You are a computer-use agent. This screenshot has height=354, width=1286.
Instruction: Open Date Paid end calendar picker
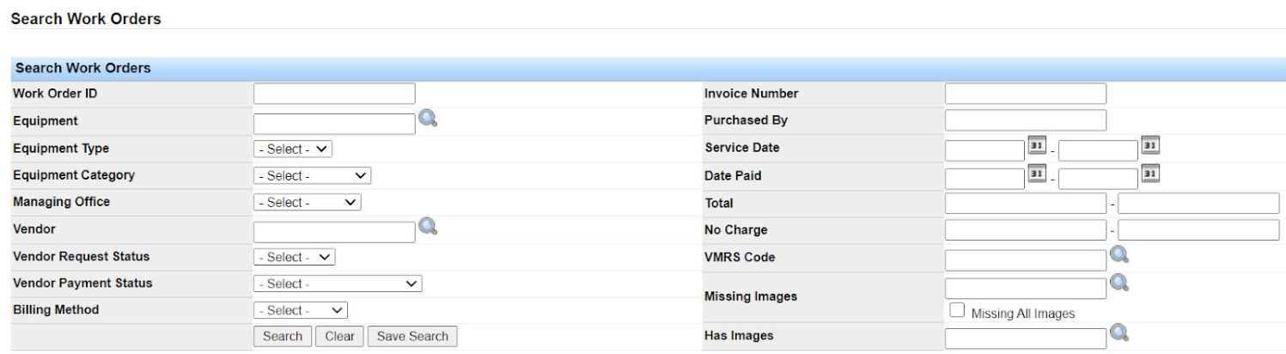pyautogui.click(x=1149, y=174)
